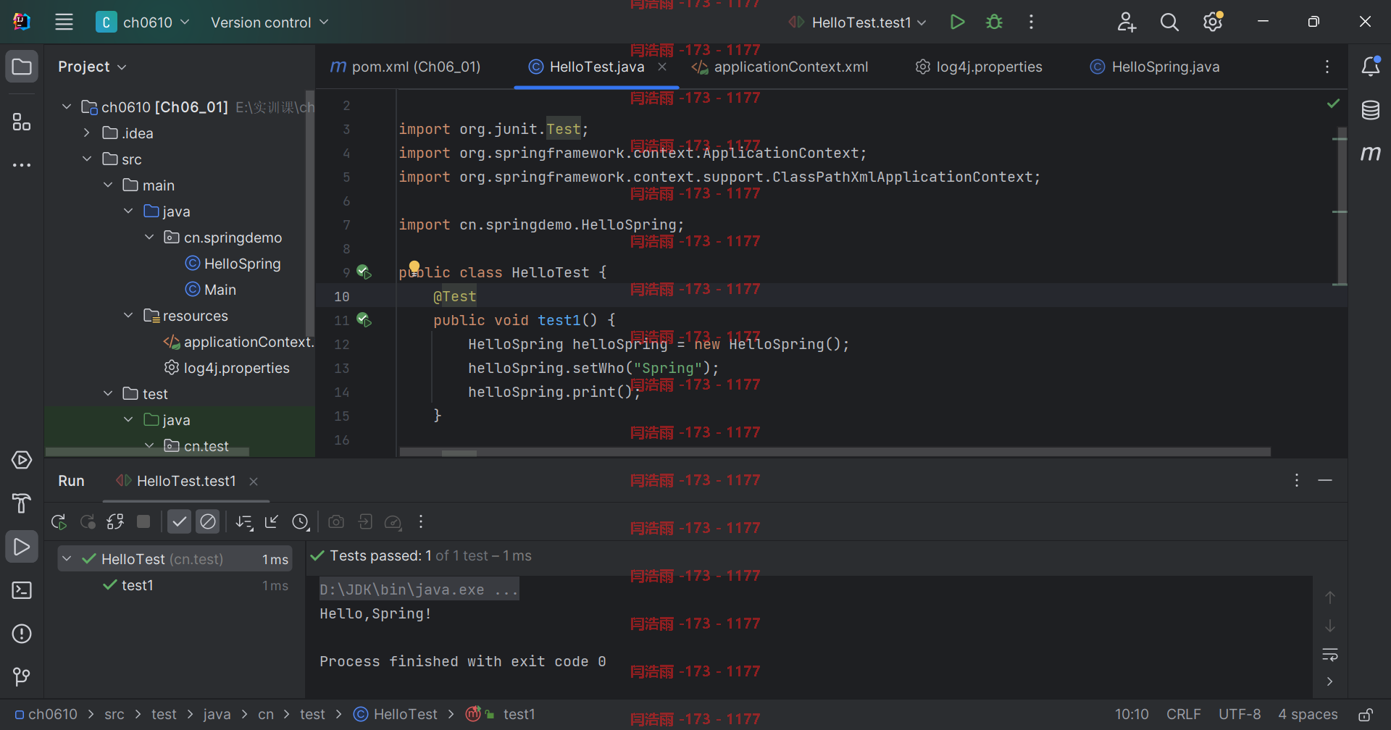Close the HelloTest.test1 run tab
1391x730 pixels.
[254, 482]
